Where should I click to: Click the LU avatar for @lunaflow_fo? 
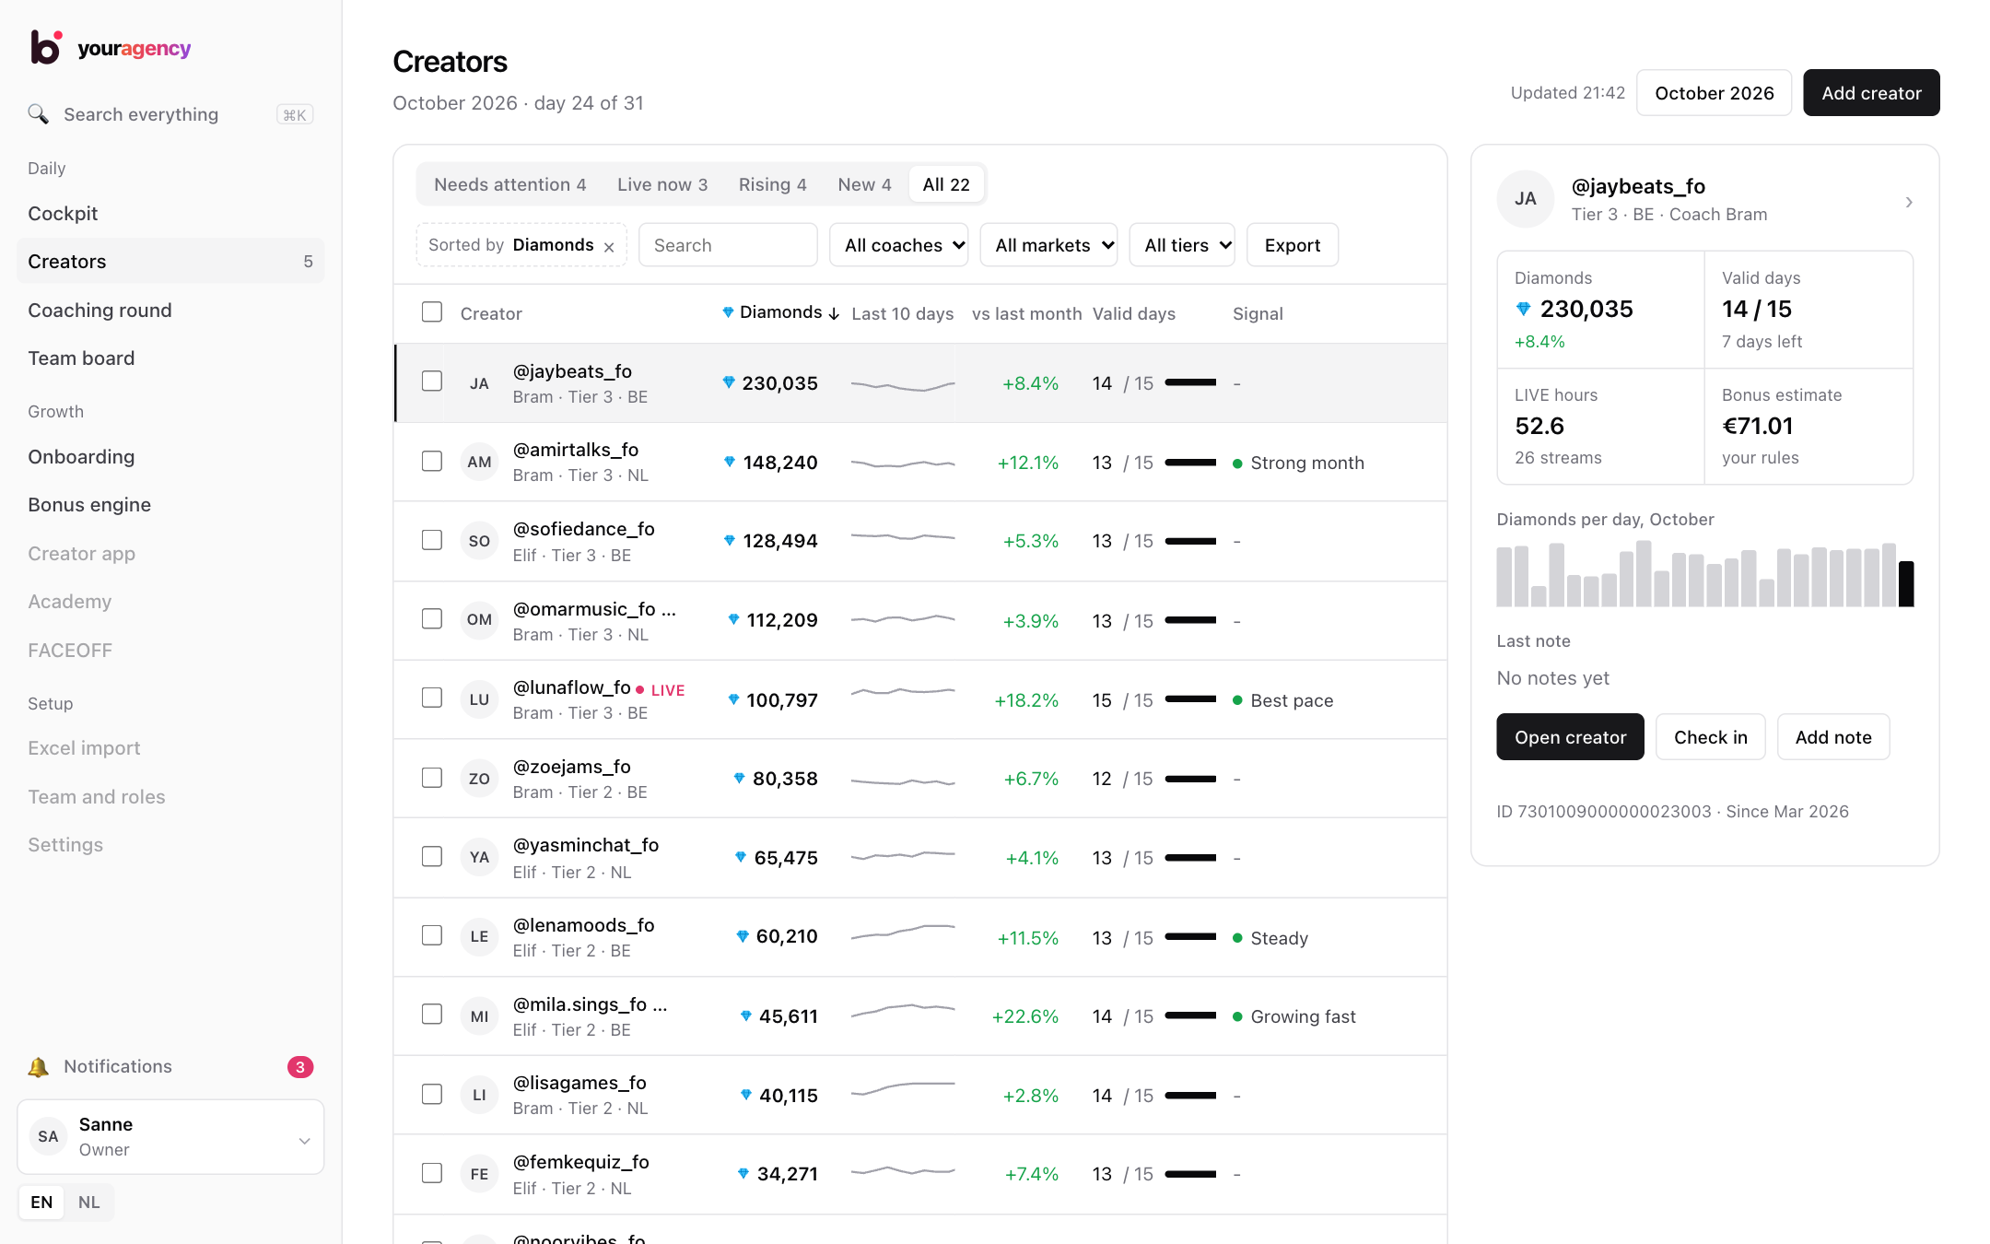click(479, 699)
